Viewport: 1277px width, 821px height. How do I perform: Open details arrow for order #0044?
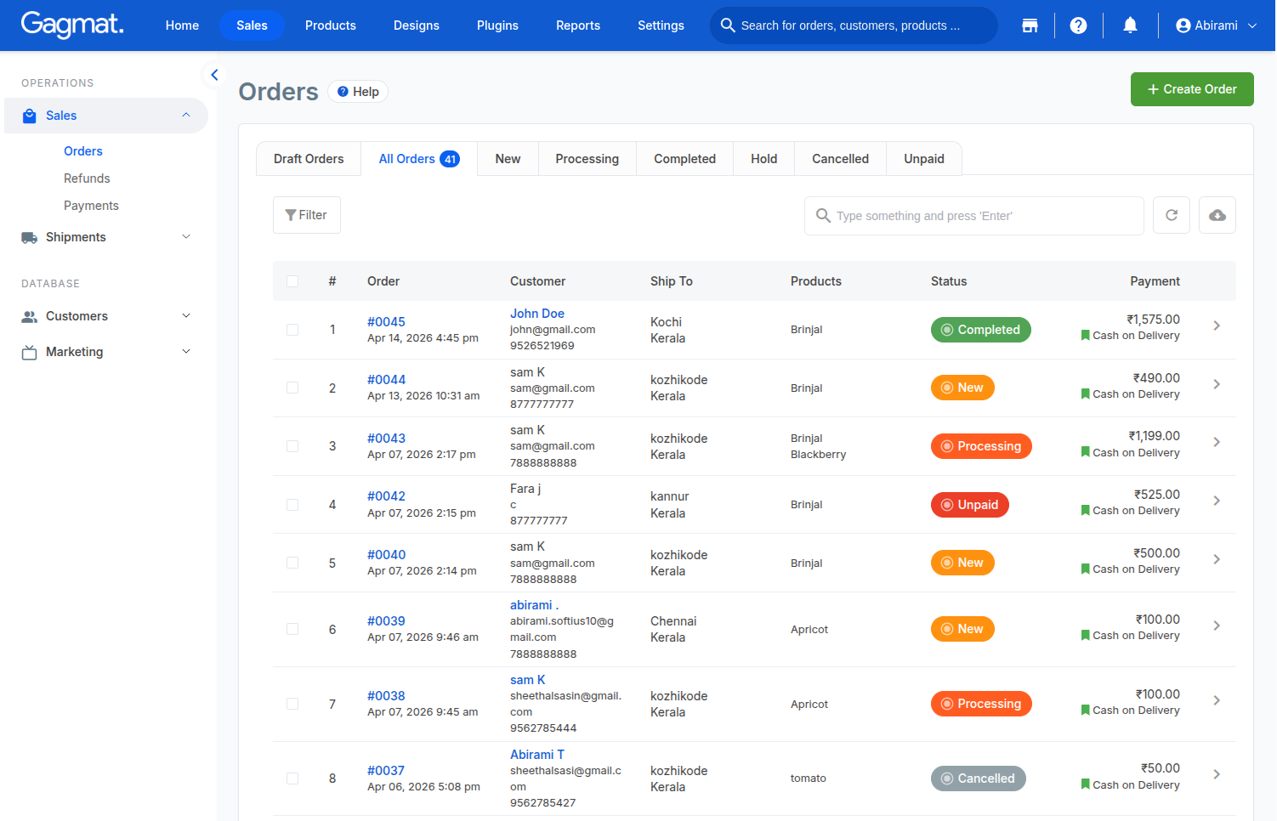[1217, 384]
